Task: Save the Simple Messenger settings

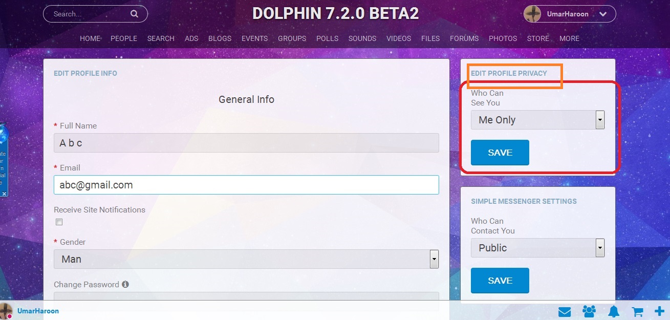Action: point(500,280)
